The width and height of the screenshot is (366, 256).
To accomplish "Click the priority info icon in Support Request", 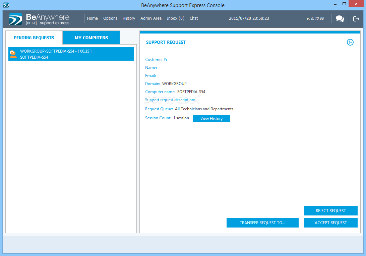I will [x=350, y=42].
